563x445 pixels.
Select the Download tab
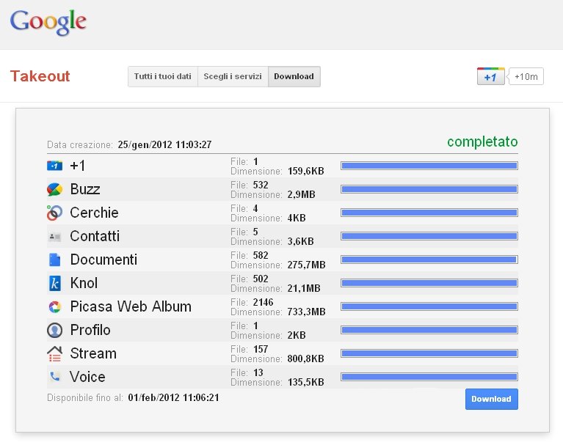point(294,76)
